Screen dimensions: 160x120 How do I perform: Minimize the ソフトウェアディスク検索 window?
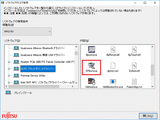[135, 3]
